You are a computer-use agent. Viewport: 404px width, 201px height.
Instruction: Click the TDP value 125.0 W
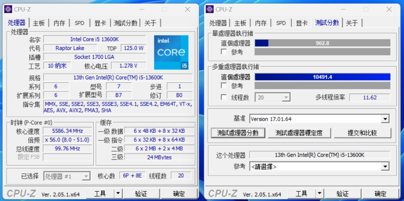134,48
